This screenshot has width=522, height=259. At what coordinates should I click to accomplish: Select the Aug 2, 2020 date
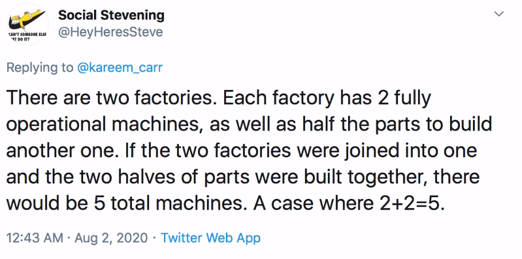pos(111,238)
